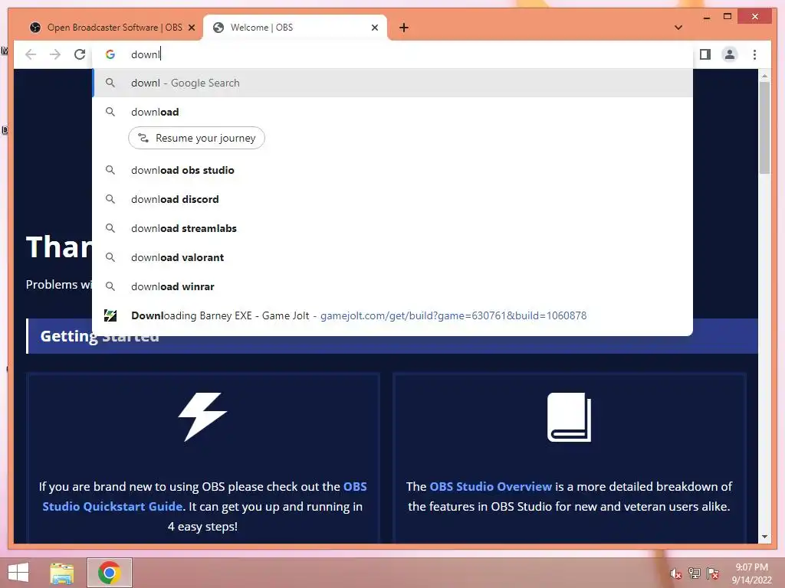Select 'downl - Google Search' suggestion
The image size is (785, 588).
point(392,83)
